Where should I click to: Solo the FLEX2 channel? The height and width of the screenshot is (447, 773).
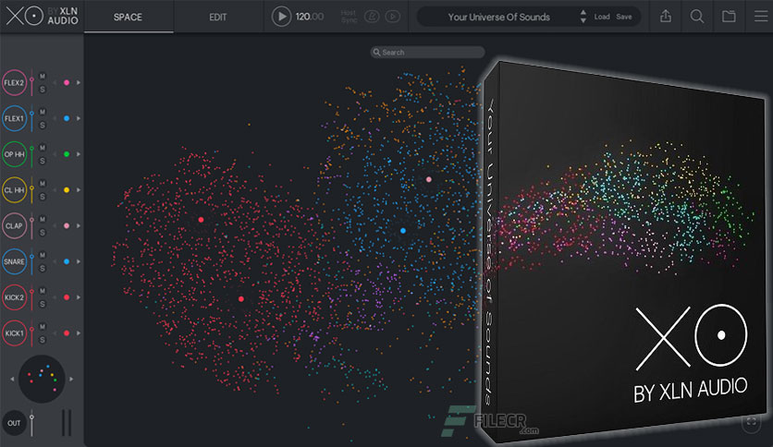coord(43,90)
